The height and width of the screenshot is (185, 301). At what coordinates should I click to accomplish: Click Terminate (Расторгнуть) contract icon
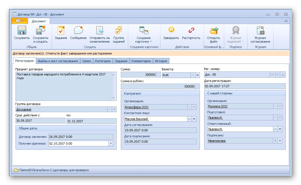191,30
